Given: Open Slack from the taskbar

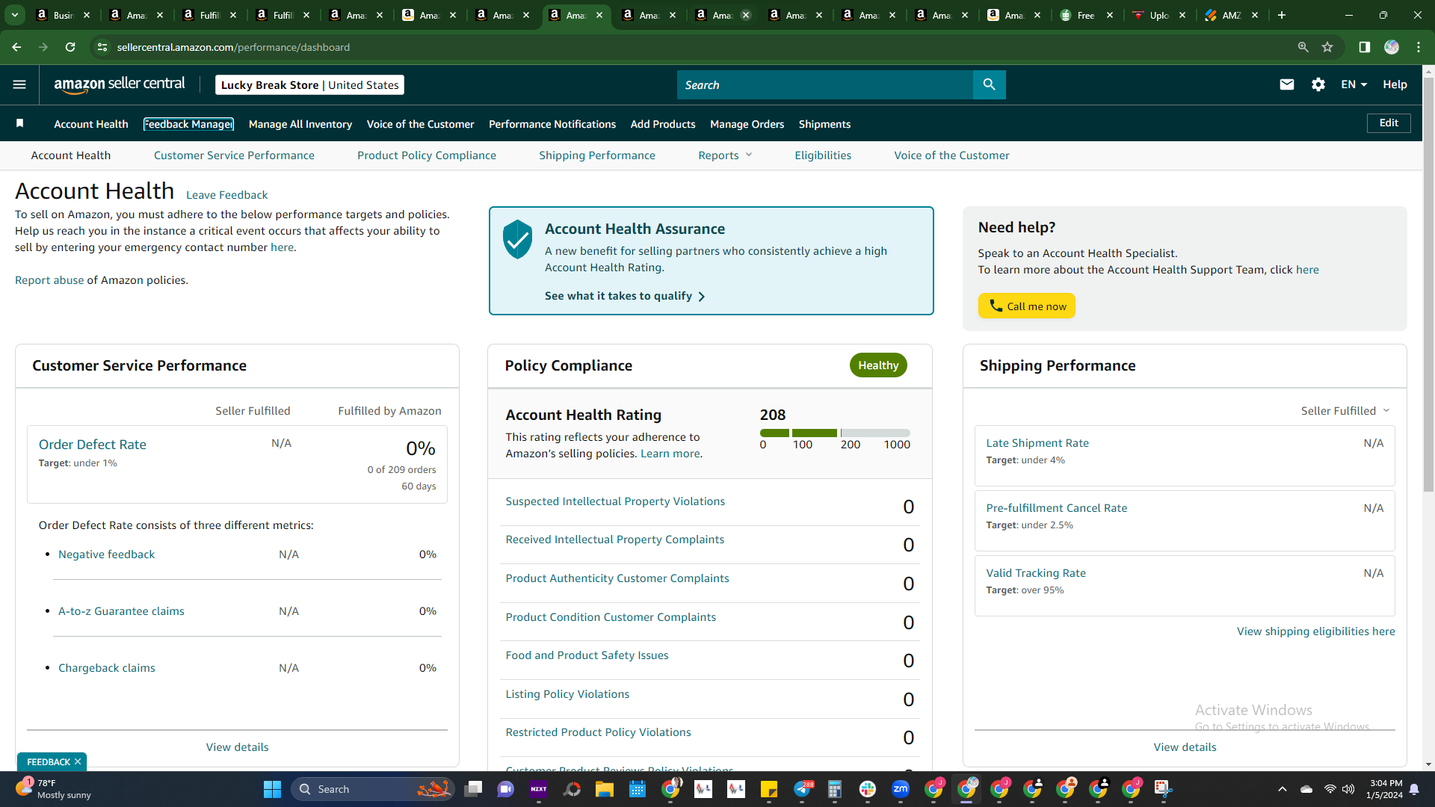Looking at the screenshot, I should [867, 789].
